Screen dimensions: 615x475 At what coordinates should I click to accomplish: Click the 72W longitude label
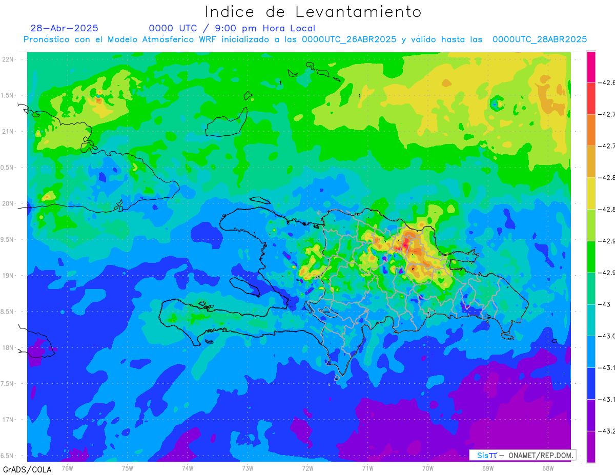click(308, 468)
